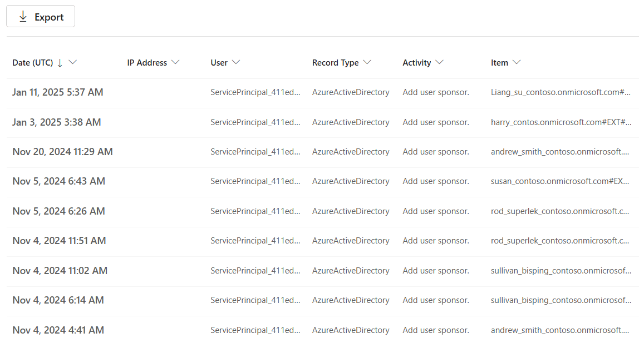Open the Jan 11, 2025 5:37 AM record
Viewport: 639px width, 343px height.
click(57, 92)
